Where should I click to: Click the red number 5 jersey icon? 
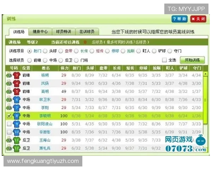coord(17,91)
